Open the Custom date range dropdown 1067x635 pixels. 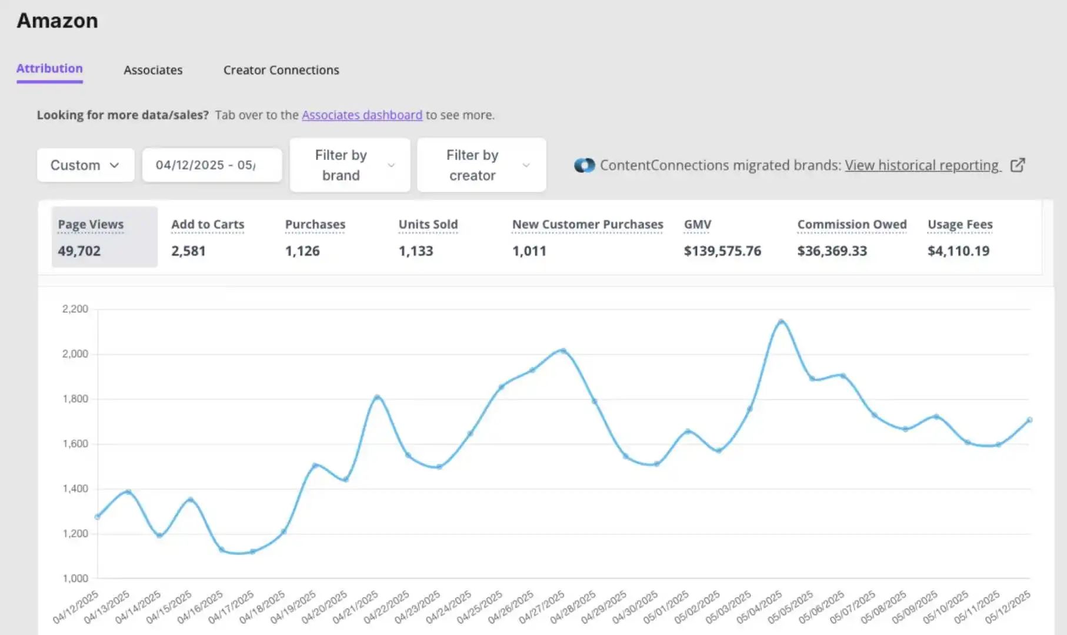(x=85, y=165)
